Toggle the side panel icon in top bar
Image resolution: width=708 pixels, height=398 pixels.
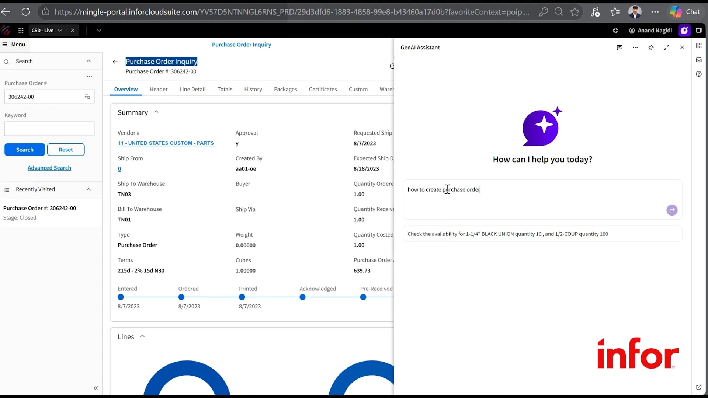coord(698,31)
